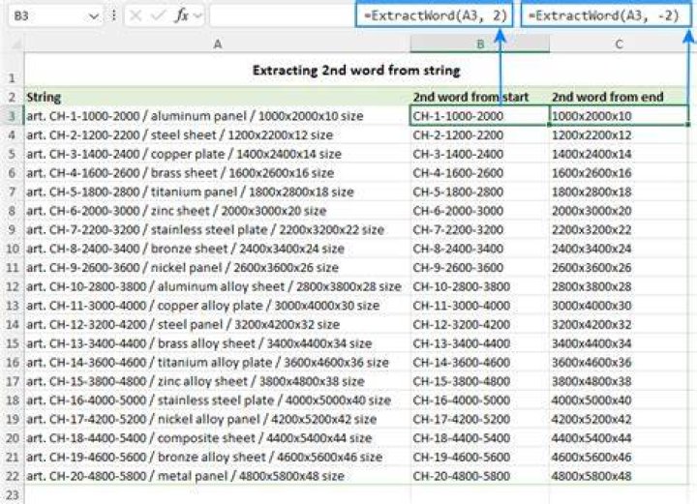
Task: Click the Insert Function fx icon
Action: coord(181,16)
